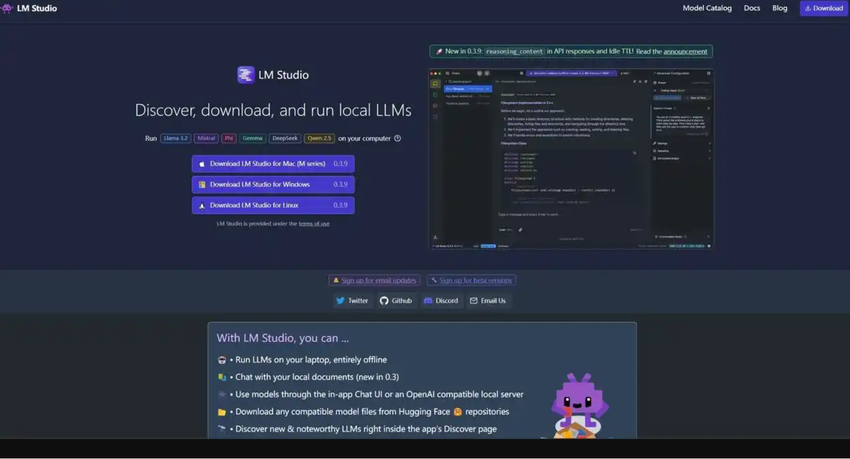
Task: Click the Linux penguin icon
Action: [x=202, y=206]
